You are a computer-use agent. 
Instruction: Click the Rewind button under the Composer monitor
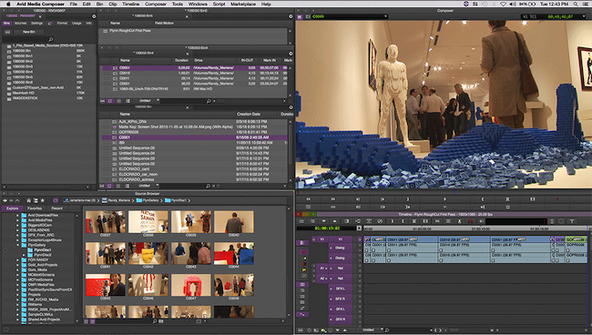click(x=309, y=198)
